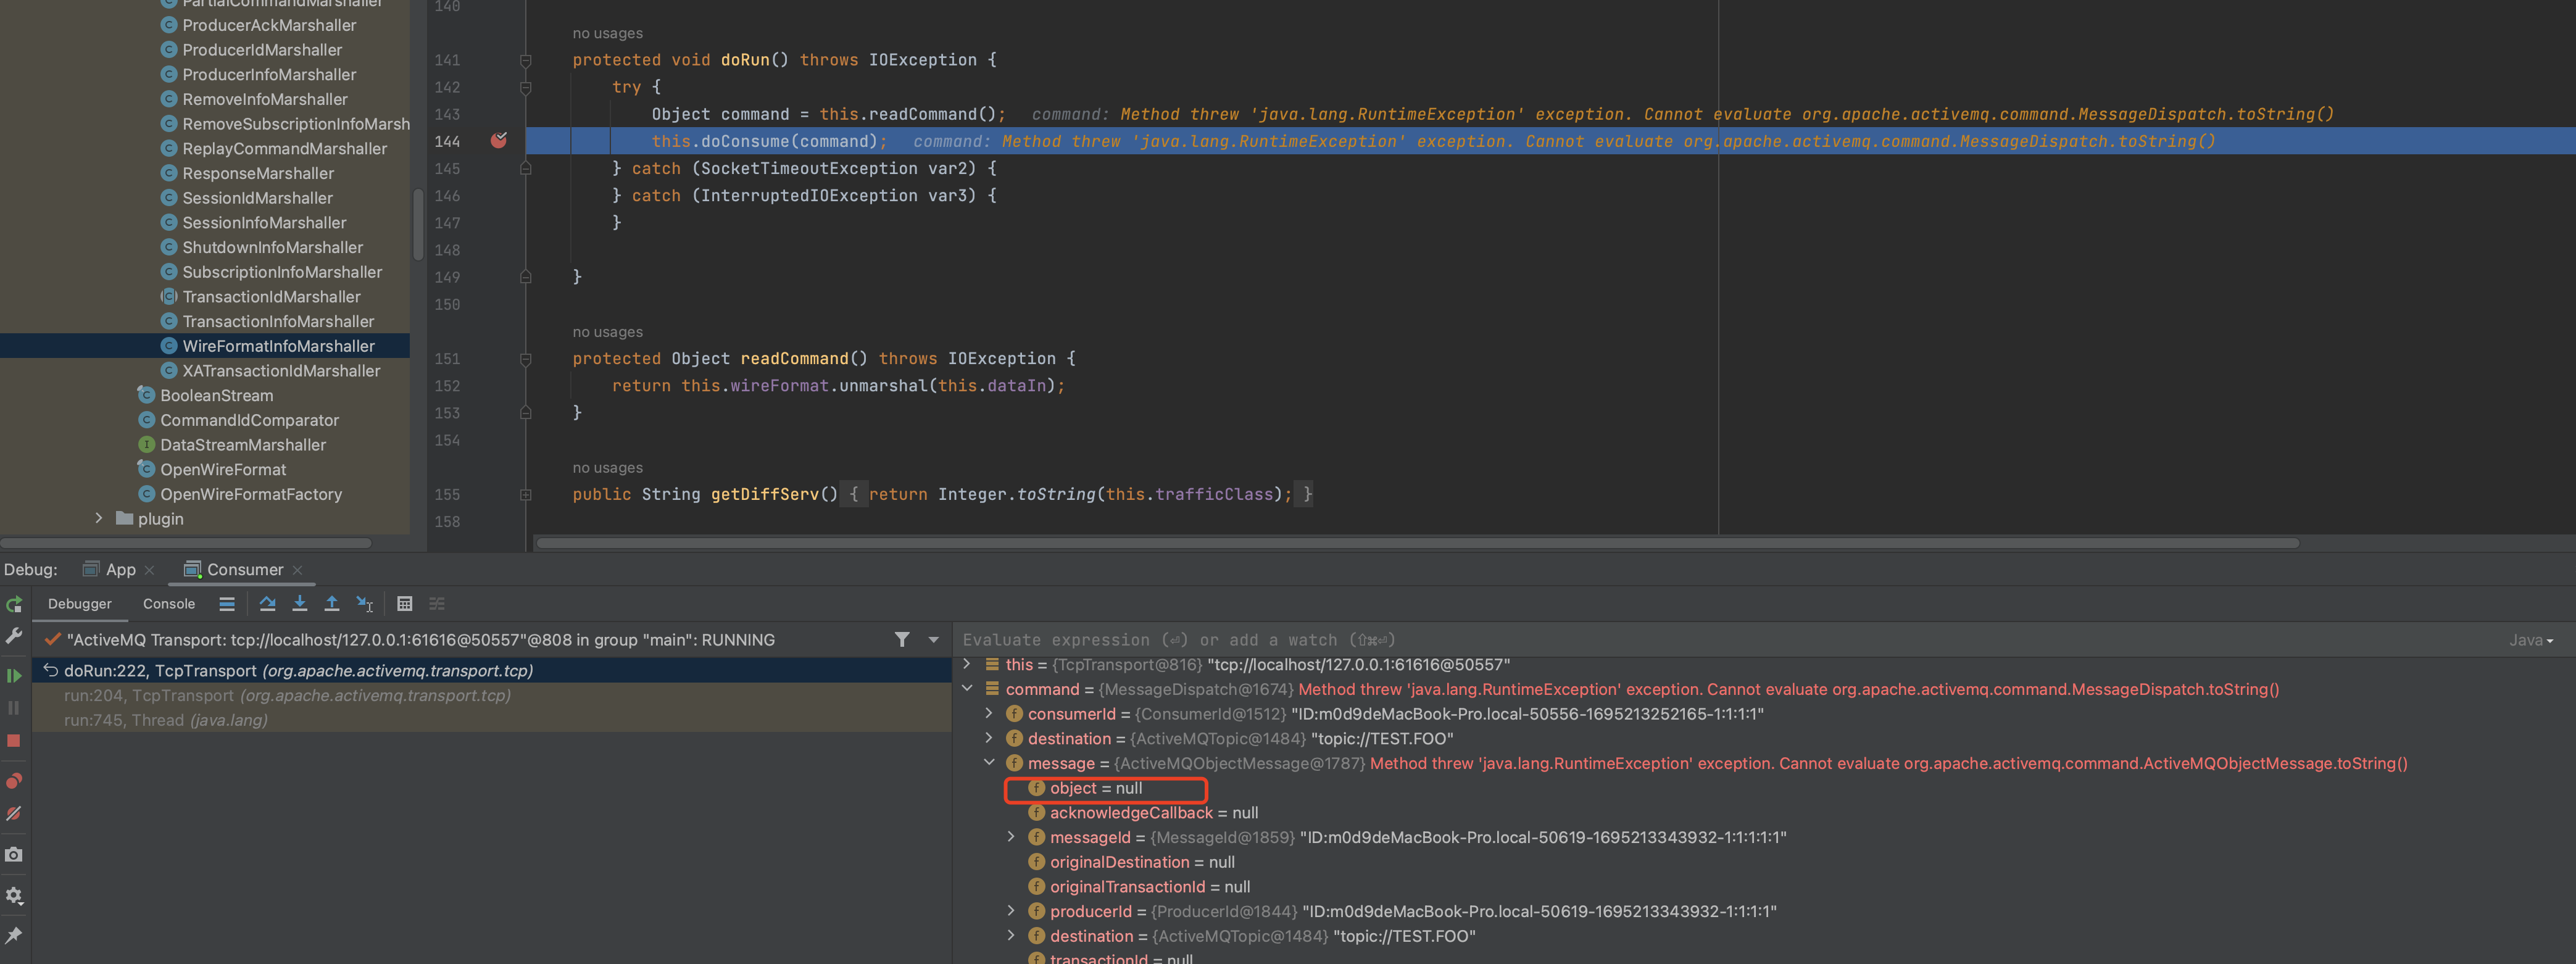Expand the plugin folder in project tree
Image resolution: width=2576 pixels, height=964 pixels.
98,519
